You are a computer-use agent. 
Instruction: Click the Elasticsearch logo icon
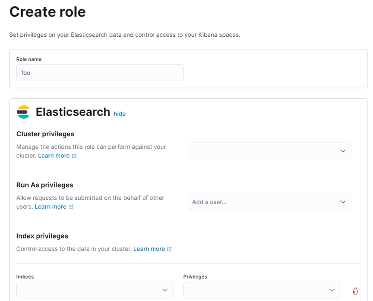[23, 112]
